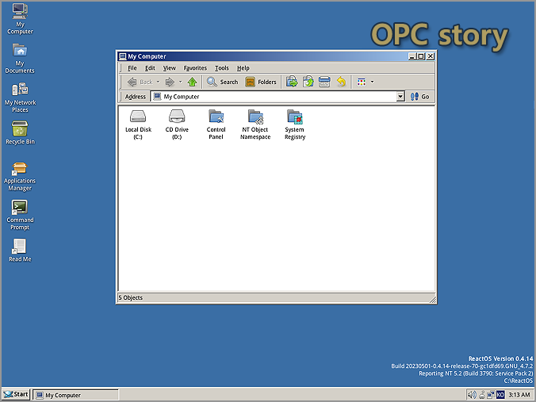Open the Edit menu

coord(150,68)
